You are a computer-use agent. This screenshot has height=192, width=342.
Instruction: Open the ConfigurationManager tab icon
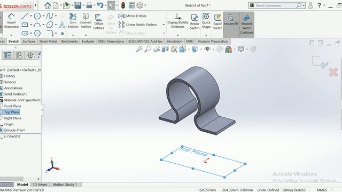[x=19, y=55]
